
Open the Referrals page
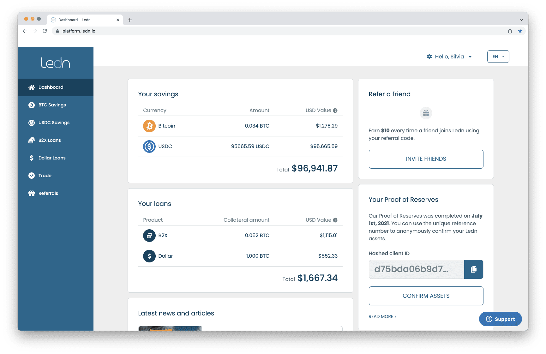(56, 194)
